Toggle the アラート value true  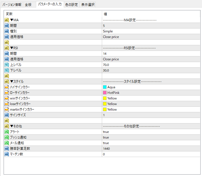[x=106, y=132]
